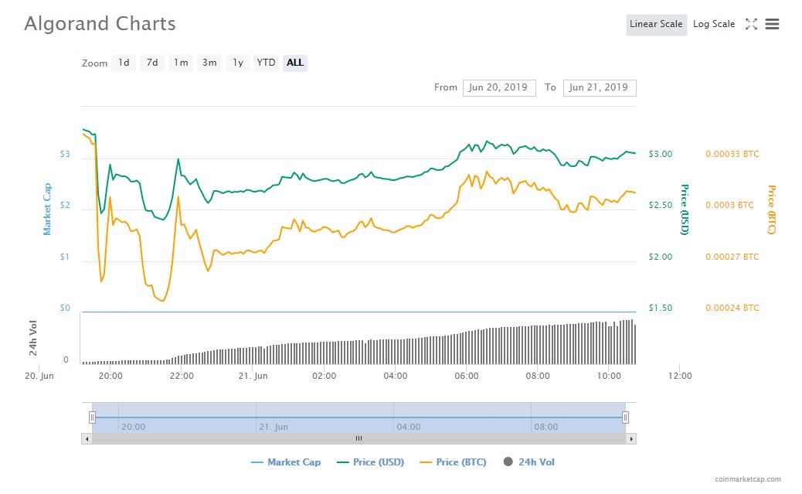The width and height of the screenshot is (802, 494).
Task: Set zoom range to 3m
Action: pos(209,63)
